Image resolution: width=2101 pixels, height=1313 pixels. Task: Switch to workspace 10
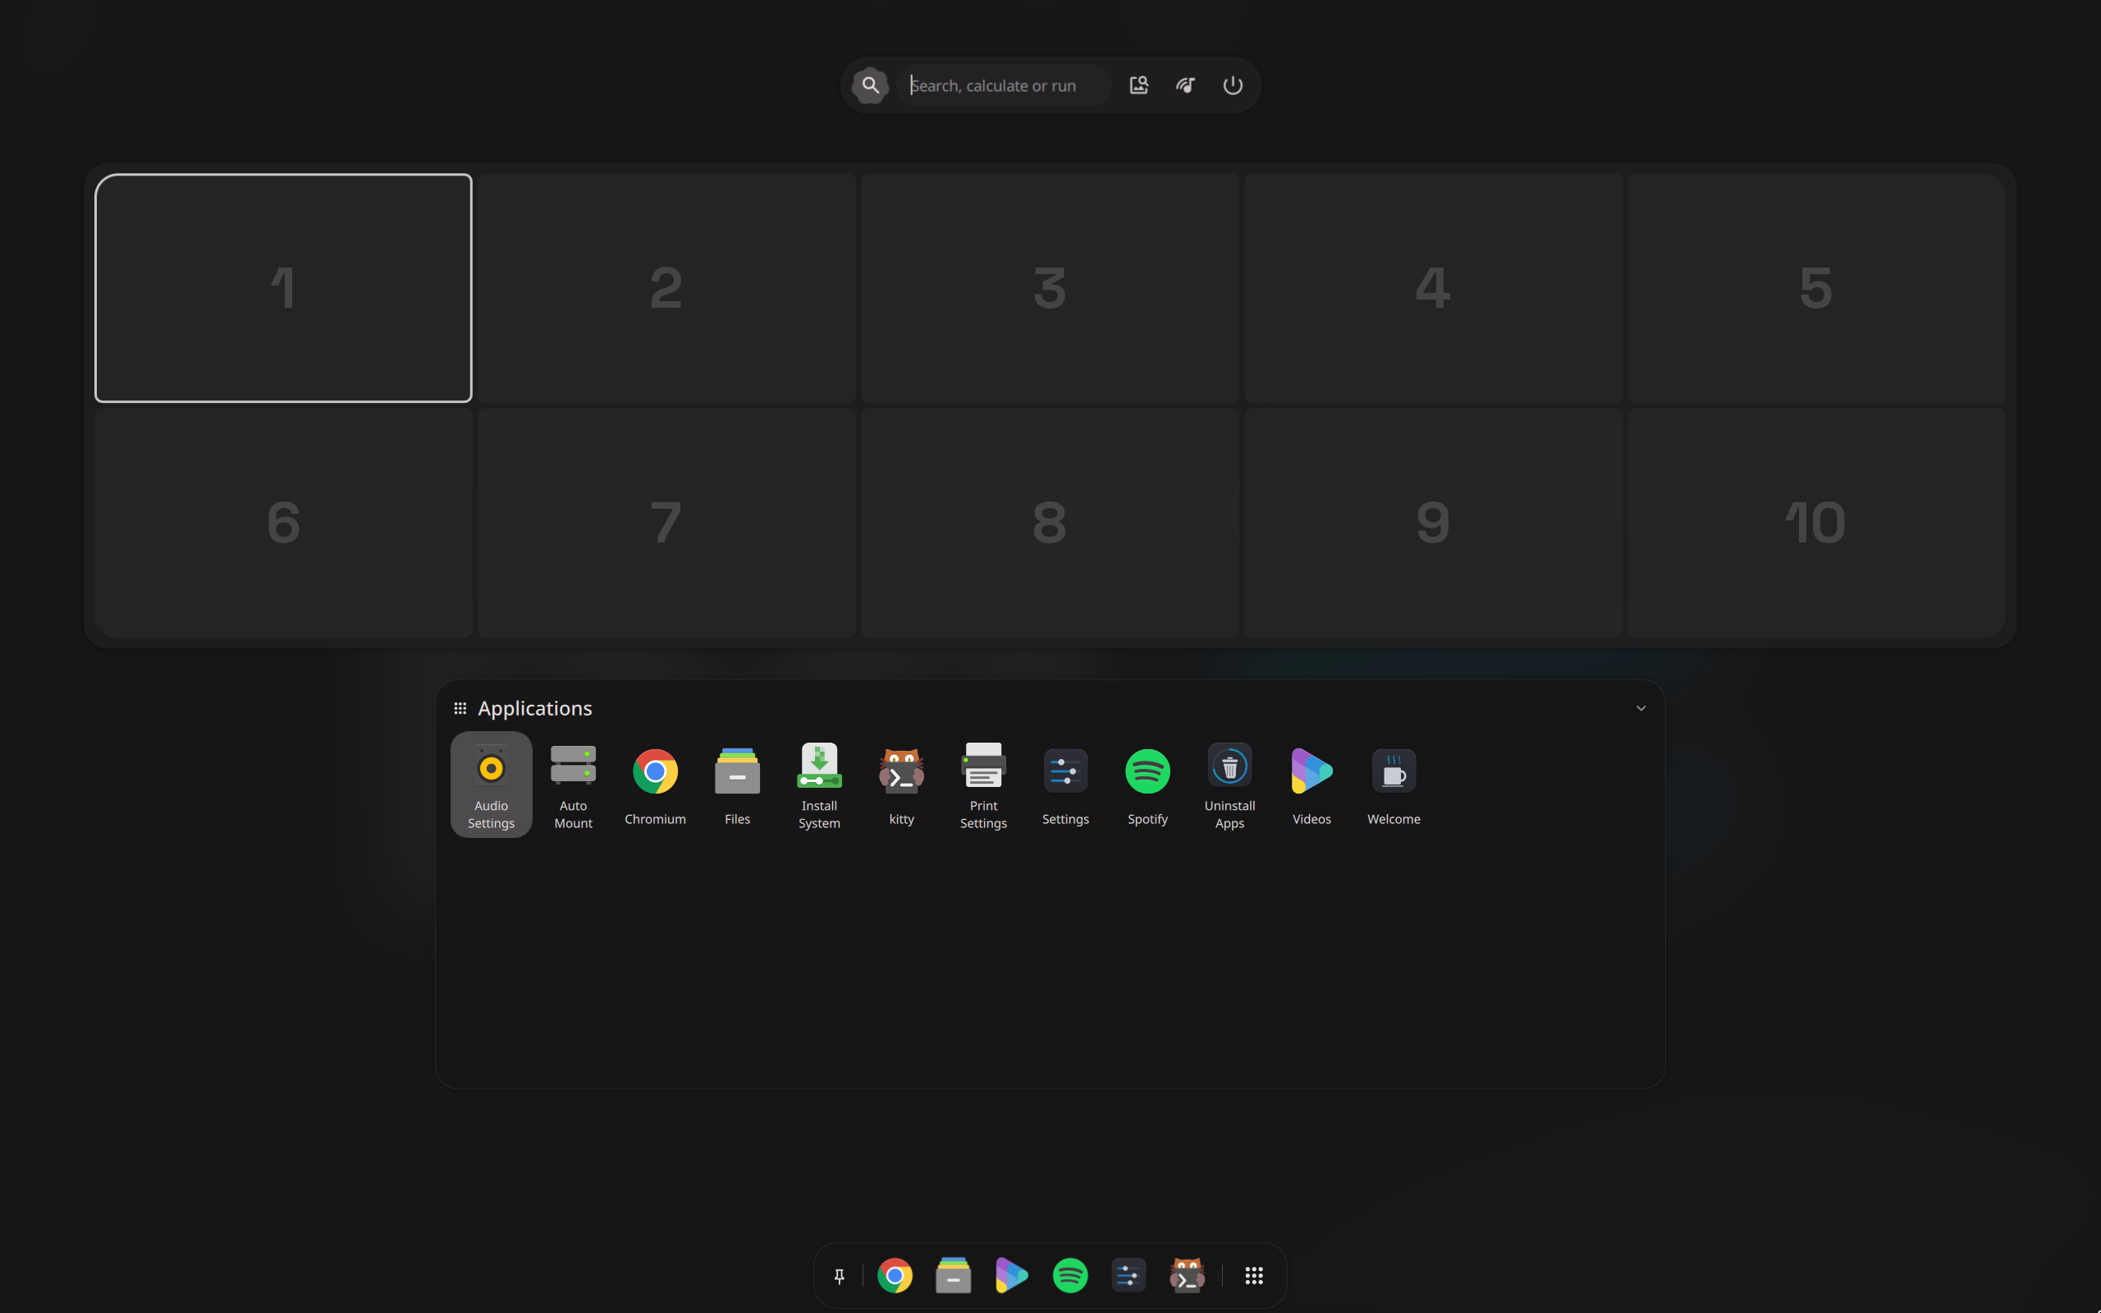1815,523
